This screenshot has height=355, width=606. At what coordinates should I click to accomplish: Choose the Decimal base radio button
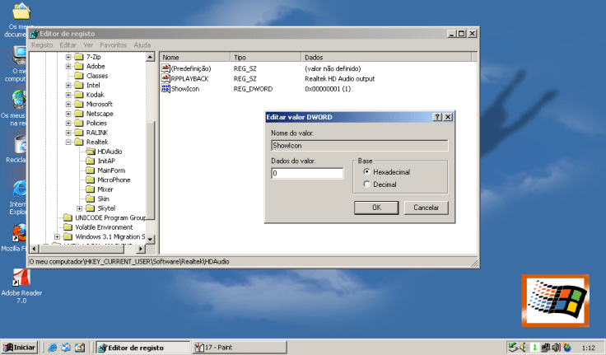coord(366,185)
